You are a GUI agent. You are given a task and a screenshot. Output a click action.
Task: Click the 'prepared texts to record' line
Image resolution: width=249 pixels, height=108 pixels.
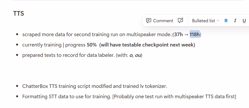pos(82,55)
